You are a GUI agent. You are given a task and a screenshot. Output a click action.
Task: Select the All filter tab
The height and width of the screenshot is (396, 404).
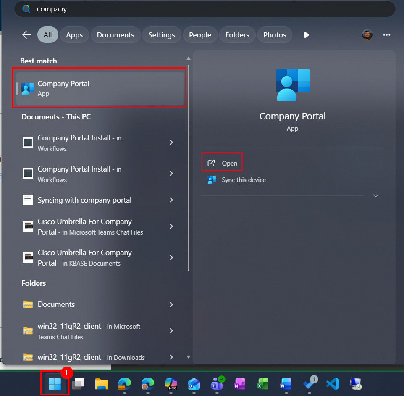point(48,35)
